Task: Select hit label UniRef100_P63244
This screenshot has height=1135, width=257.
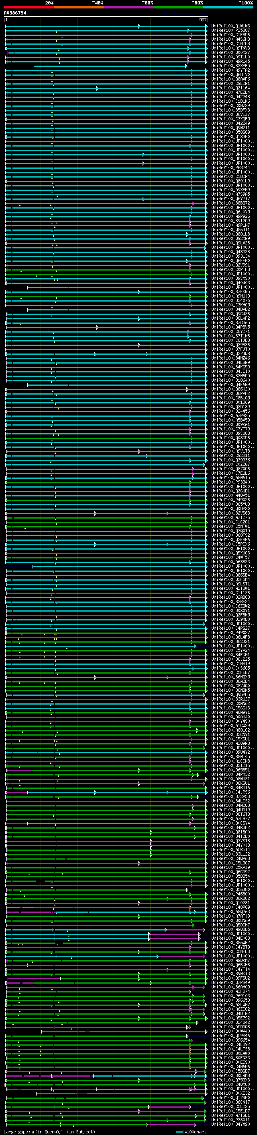Action: (x=230, y=168)
